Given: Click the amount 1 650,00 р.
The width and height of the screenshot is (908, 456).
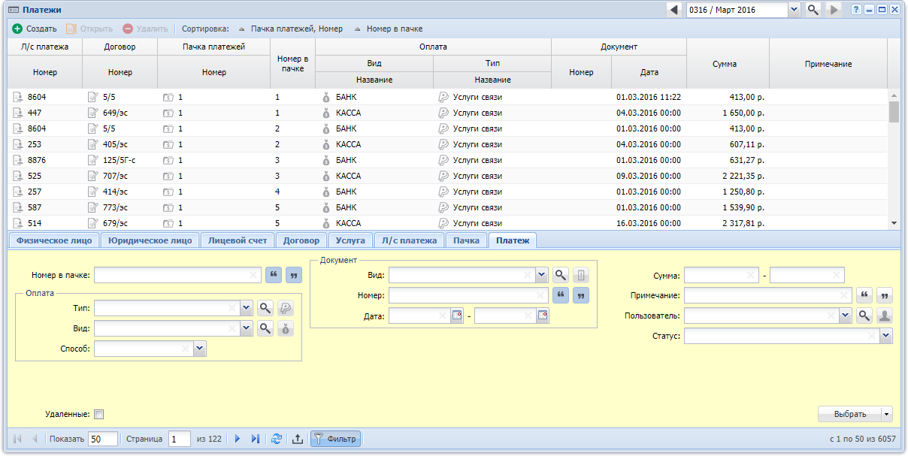Looking at the screenshot, I should (743, 113).
